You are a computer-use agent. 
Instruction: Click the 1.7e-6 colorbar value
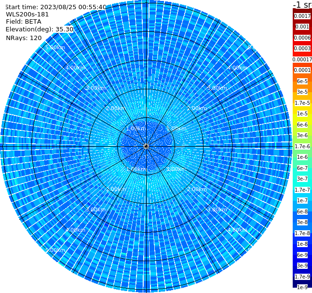click(302, 146)
